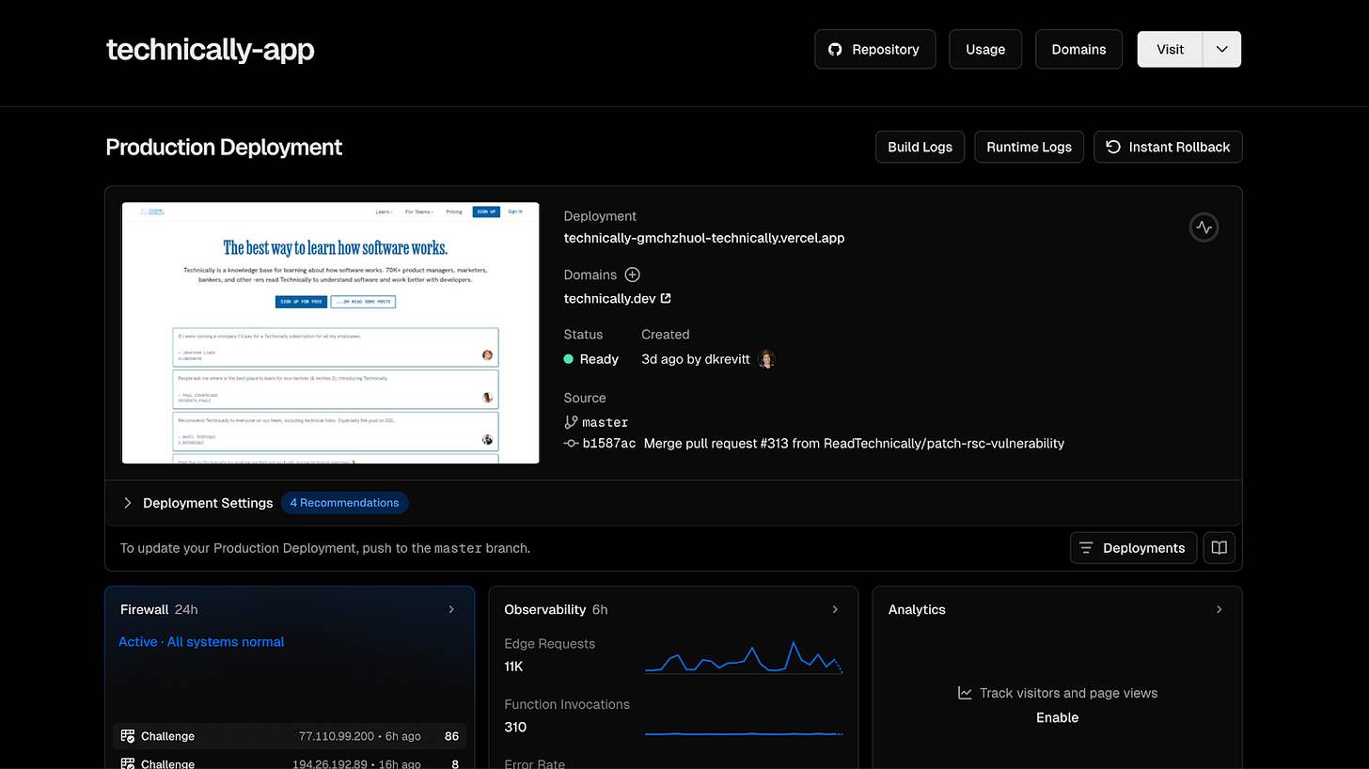Click the commit node icon beside b1587ac
The width and height of the screenshot is (1369, 769).
tap(571, 443)
